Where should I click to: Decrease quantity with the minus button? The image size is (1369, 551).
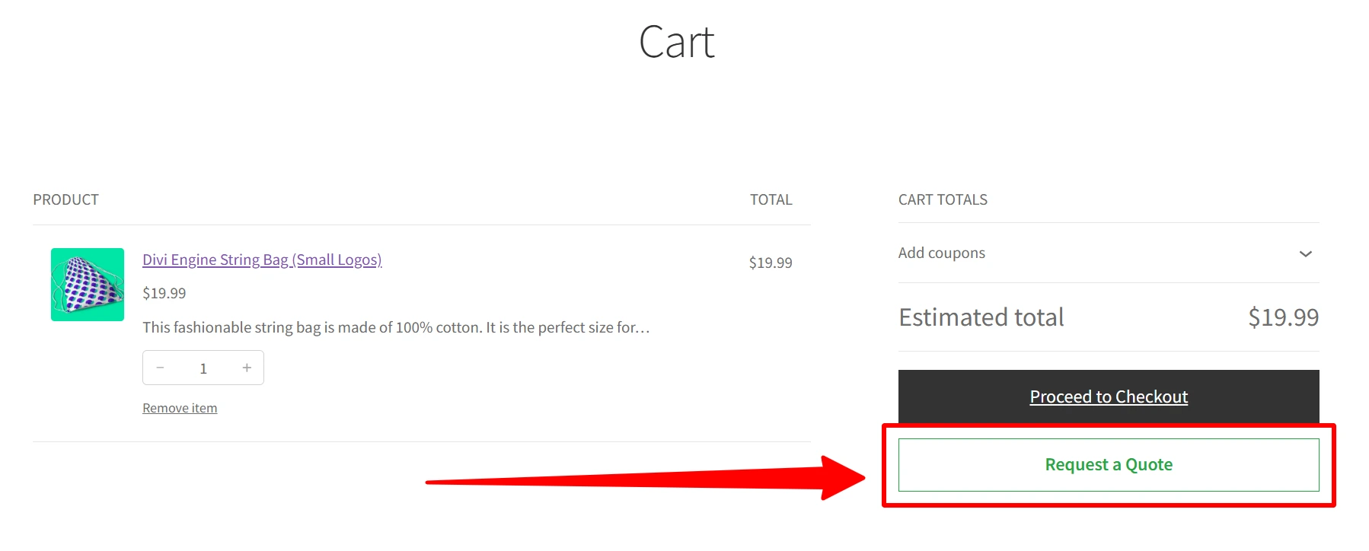pos(160,368)
